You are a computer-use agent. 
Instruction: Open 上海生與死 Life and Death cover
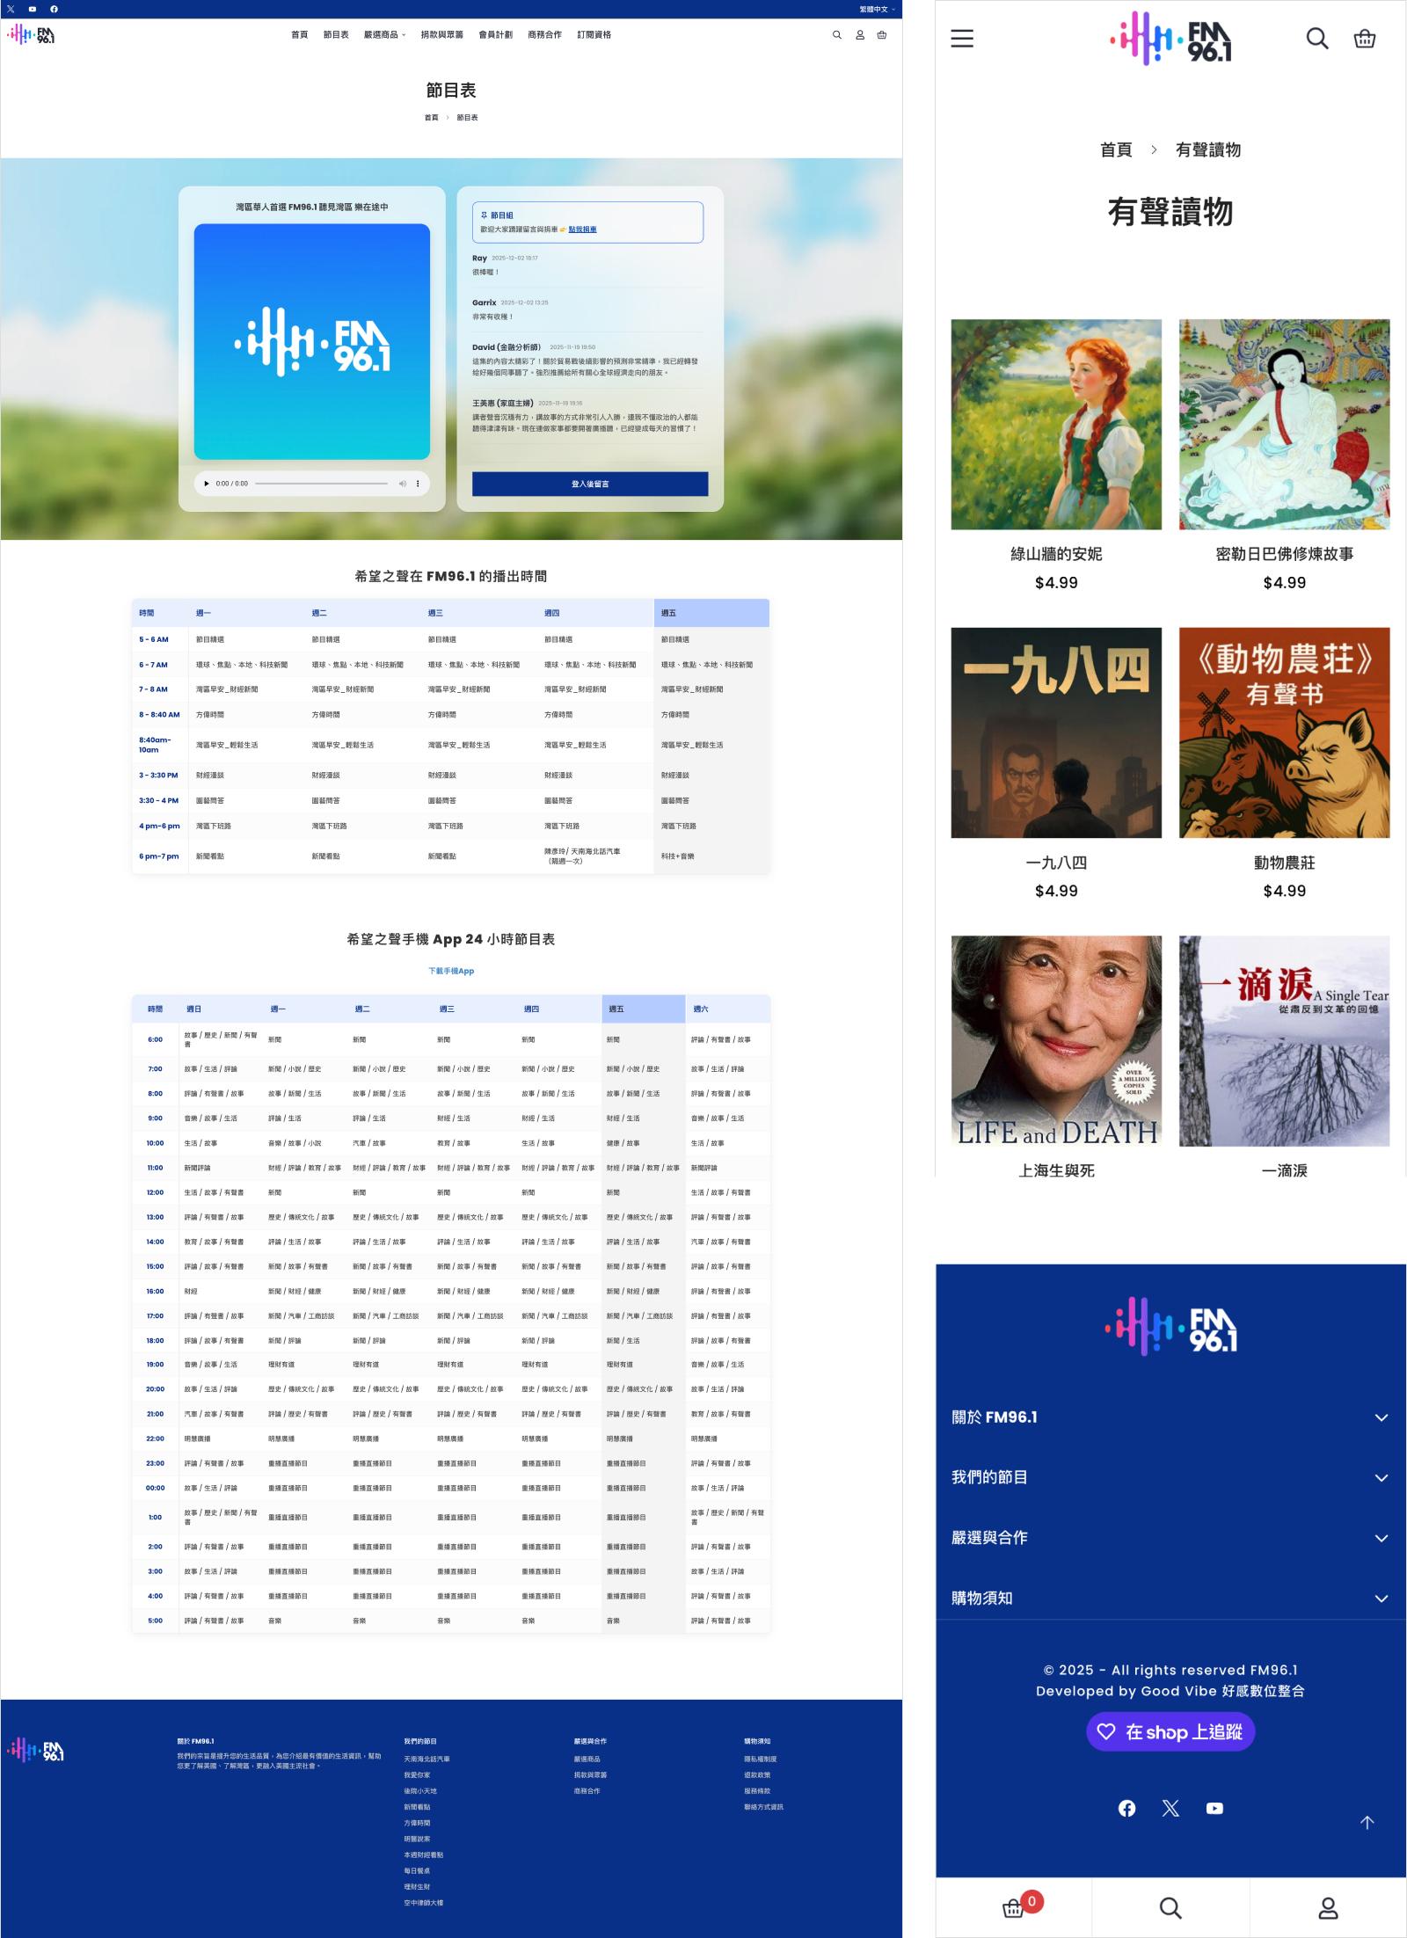(1056, 1041)
